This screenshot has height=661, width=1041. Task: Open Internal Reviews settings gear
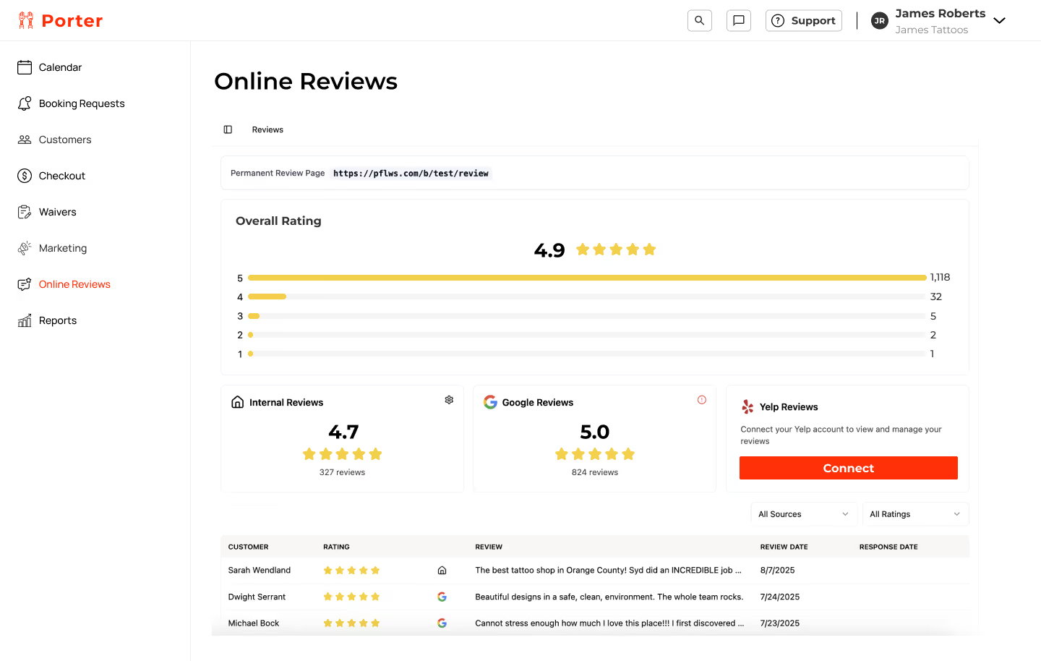coord(449,399)
